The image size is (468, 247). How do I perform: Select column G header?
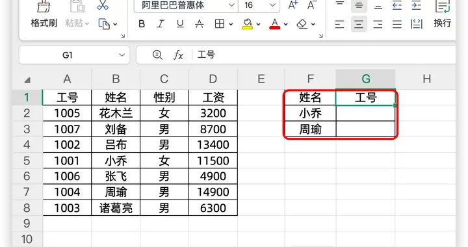(365, 79)
